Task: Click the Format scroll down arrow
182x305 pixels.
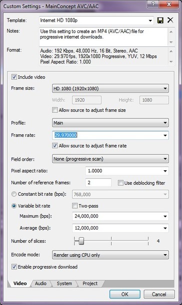Action: pos(171,62)
